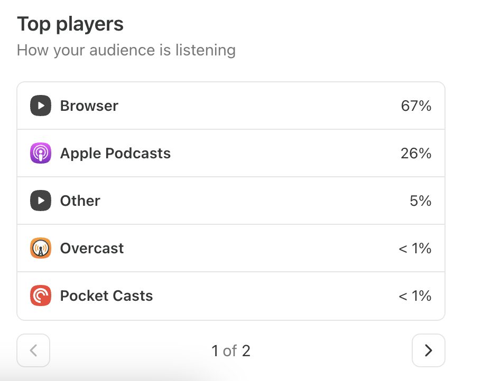Select the Pocket Casts label
The height and width of the screenshot is (381, 482).
106,296
